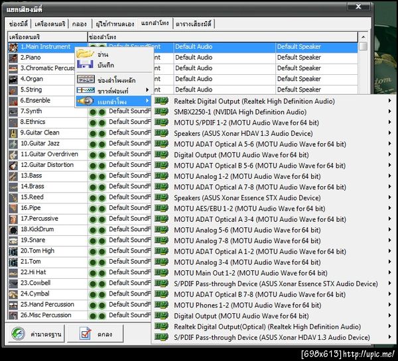The image size is (398, 361).
Task: Expand the MOTU S/PDIF 1-2 submenu arrow
Action: coord(389,122)
